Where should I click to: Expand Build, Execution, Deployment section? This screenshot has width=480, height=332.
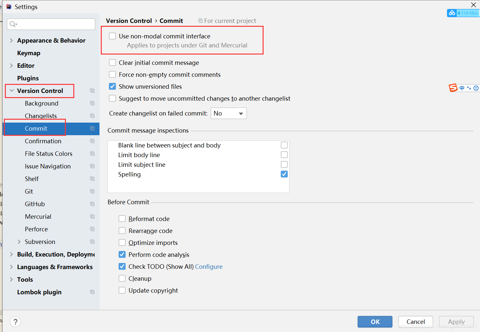(11, 254)
